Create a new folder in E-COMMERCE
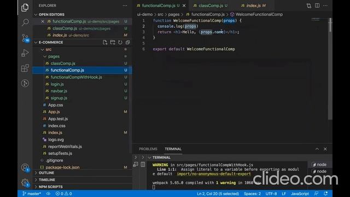This screenshot has width=350, height=197. (113, 43)
